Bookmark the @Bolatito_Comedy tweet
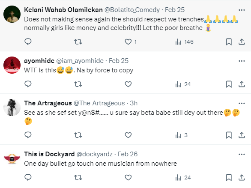The height and width of the screenshot is (188, 251). tap(229, 42)
